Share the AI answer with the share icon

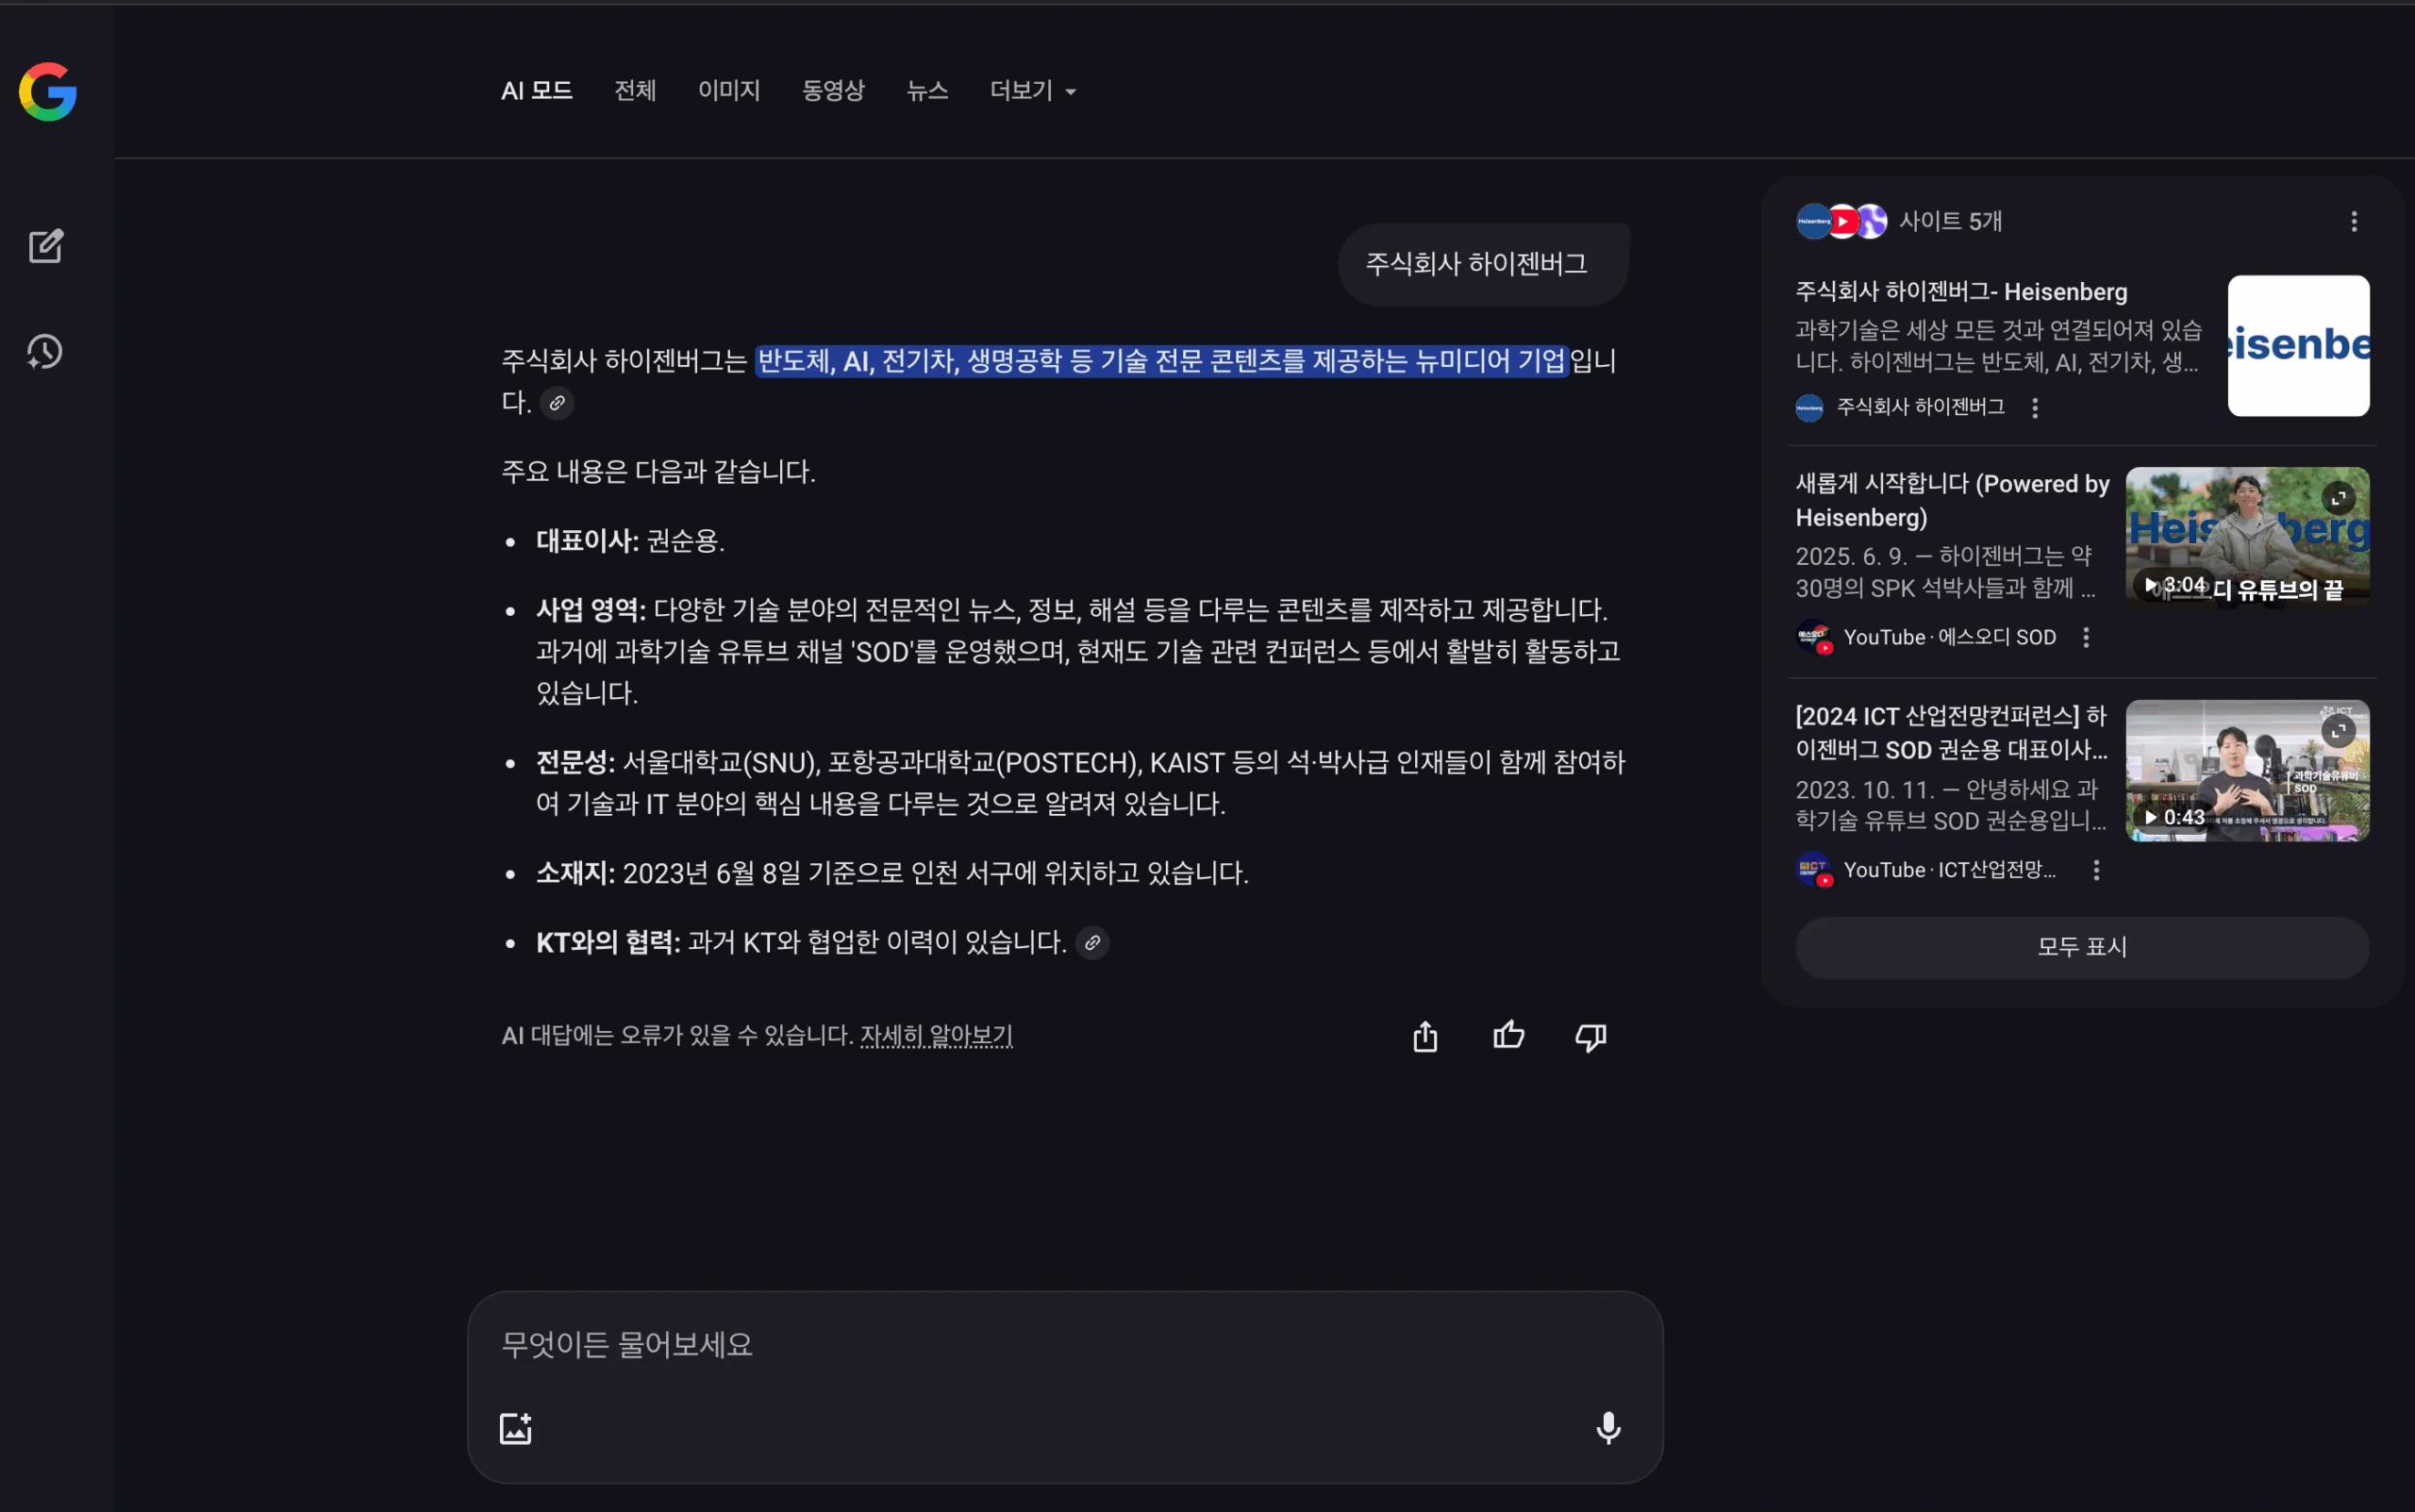tap(1425, 1037)
